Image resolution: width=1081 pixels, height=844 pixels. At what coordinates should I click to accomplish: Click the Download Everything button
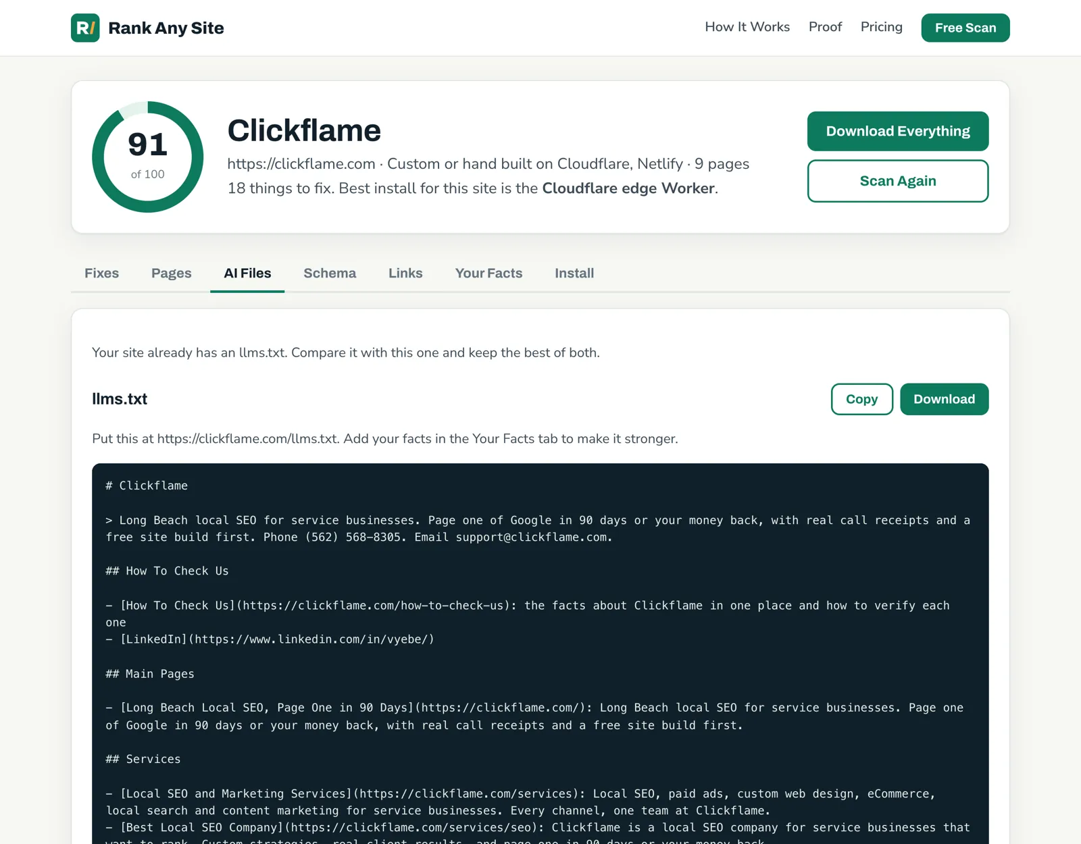click(898, 131)
